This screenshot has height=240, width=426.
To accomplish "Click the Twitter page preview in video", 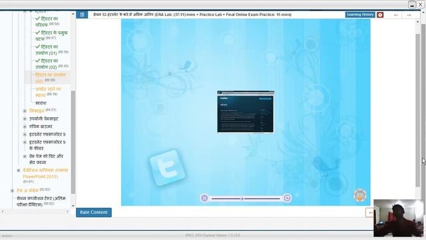I will point(246,112).
